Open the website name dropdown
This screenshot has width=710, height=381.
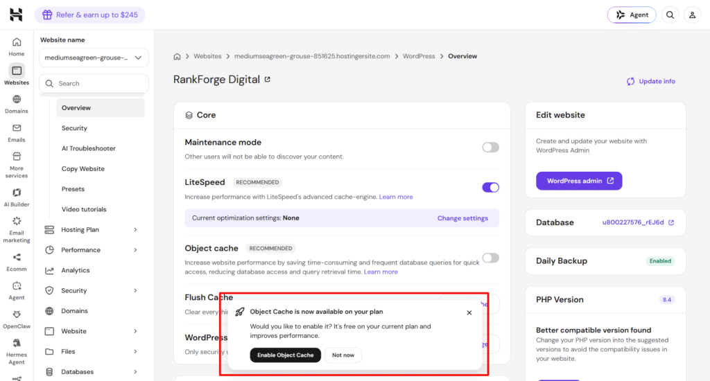point(94,57)
